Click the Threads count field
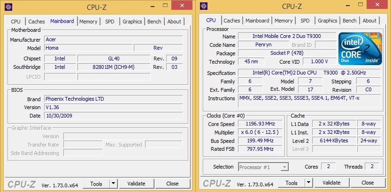This screenshot has height=192, width=391. tap(372, 167)
